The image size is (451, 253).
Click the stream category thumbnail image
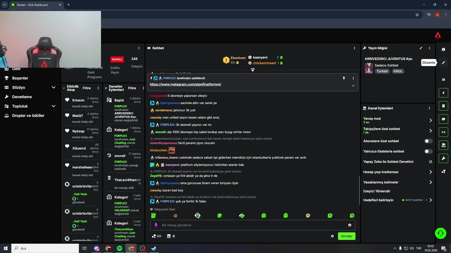click(369, 68)
